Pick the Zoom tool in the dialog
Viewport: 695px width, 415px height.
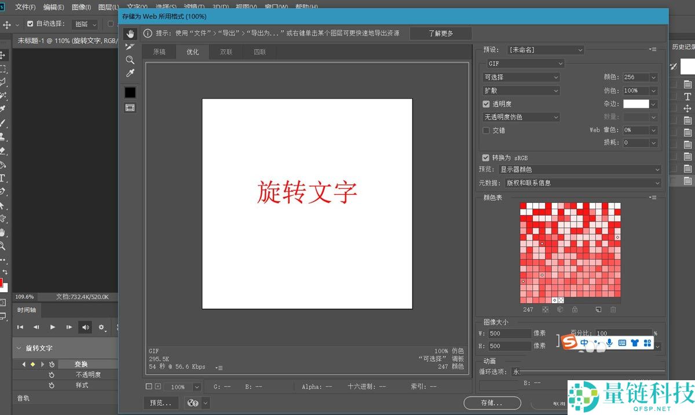[130, 60]
